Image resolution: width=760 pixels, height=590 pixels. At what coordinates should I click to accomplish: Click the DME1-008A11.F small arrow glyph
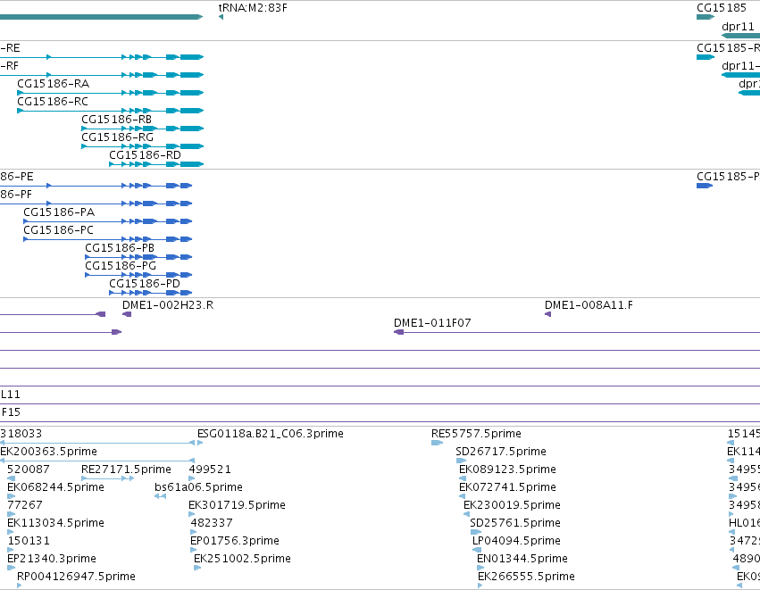point(547,314)
